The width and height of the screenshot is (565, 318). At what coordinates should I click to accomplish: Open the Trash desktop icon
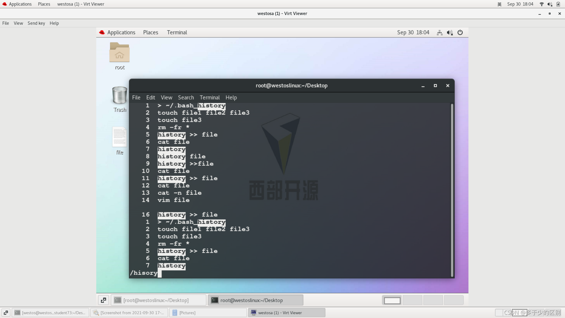[119, 95]
